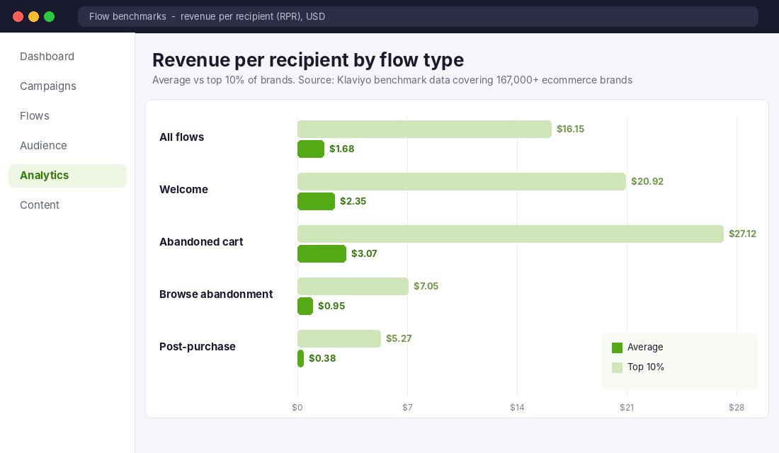779x453 pixels.
Task: Click the Post-purchase average bar
Action: click(x=300, y=359)
